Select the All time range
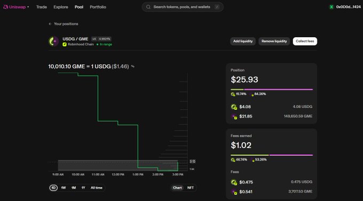The height and width of the screenshot is (201, 363). (x=97, y=188)
